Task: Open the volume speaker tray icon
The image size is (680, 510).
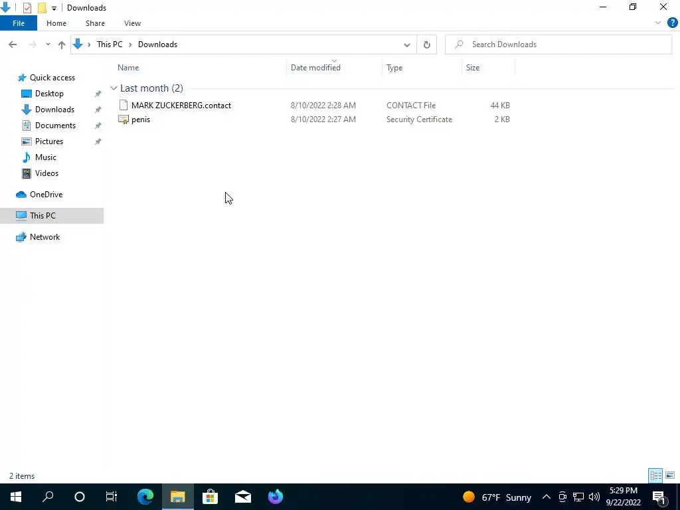Action: click(594, 497)
